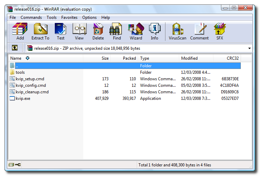
Task: Select the kvip.exe file name
Action: [23, 98]
